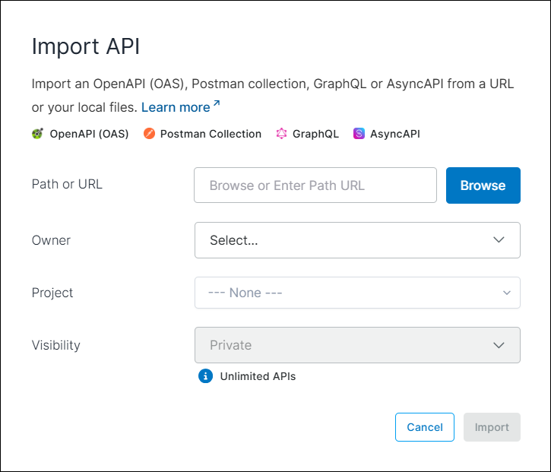Image resolution: width=551 pixels, height=472 pixels.
Task: Click the Visibility dropdown chevron arrow
Action: coord(499,345)
